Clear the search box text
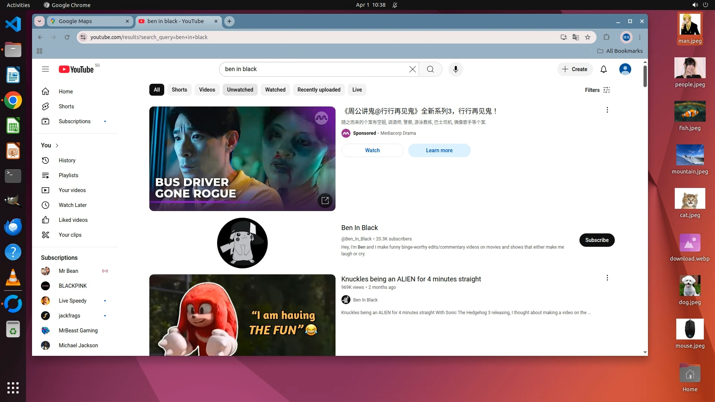Viewport: 715px width, 402px height. pyautogui.click(x=412, y=69)
